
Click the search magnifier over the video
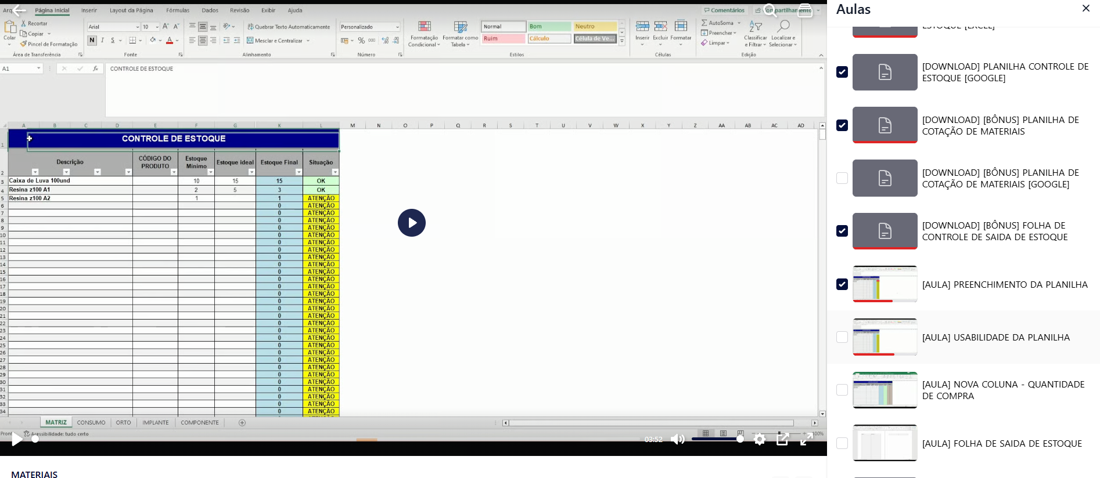click(770, 10)
